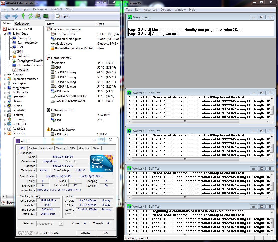
Task: Switch to CPU-Z Mainboard tab
Action: 47,148
